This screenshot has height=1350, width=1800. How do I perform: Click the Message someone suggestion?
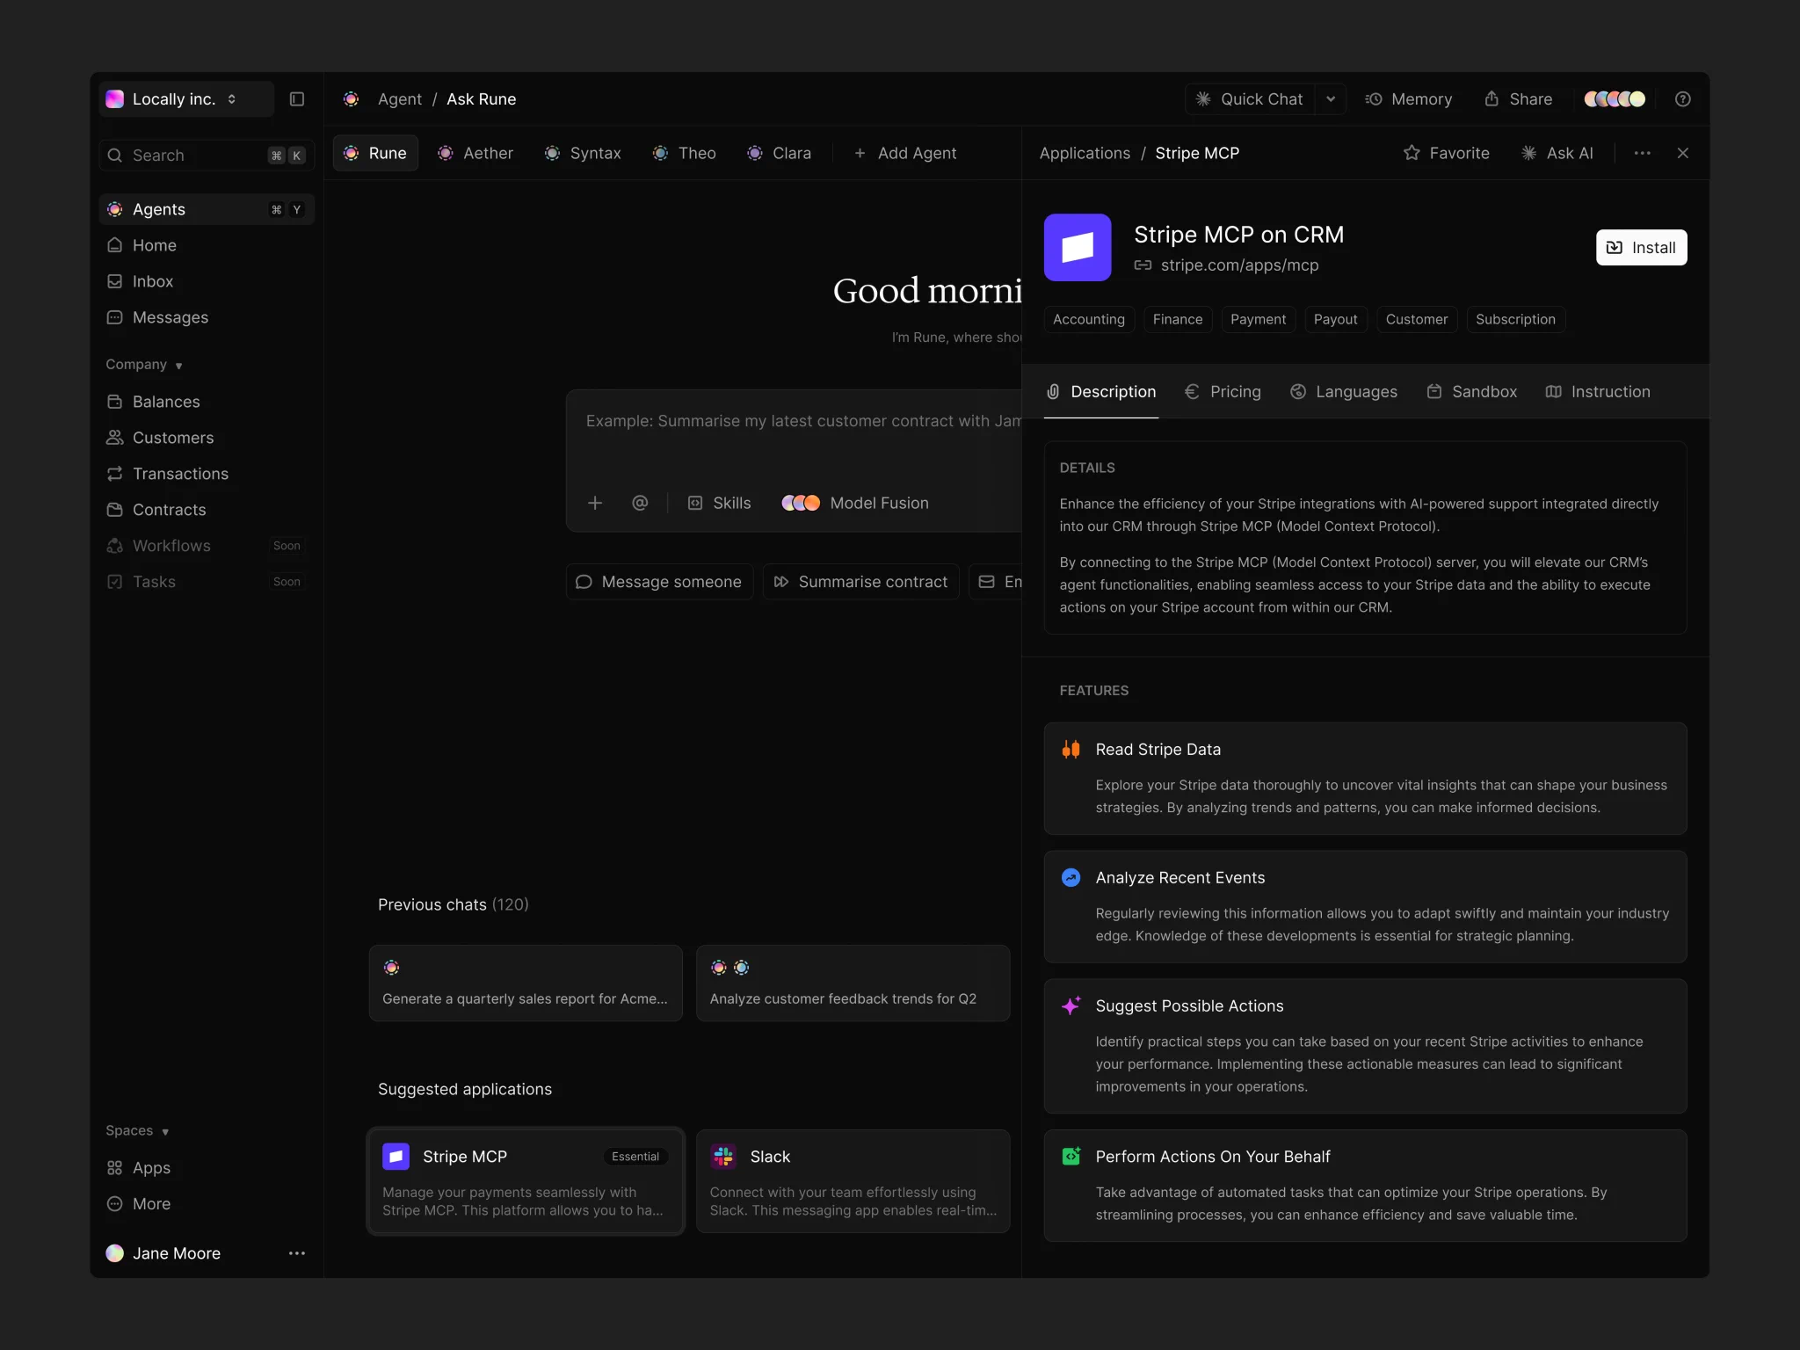[659, 582]
